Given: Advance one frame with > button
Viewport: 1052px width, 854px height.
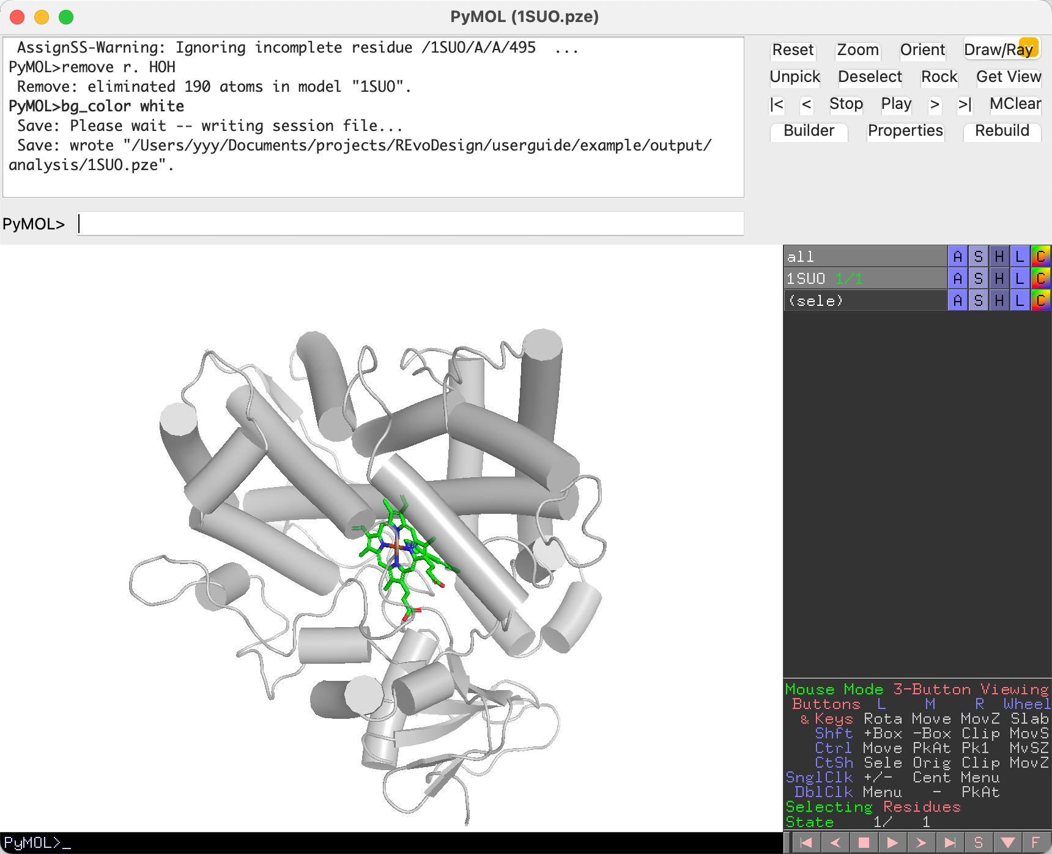Looking at the screenshot, I should (935, 104).
